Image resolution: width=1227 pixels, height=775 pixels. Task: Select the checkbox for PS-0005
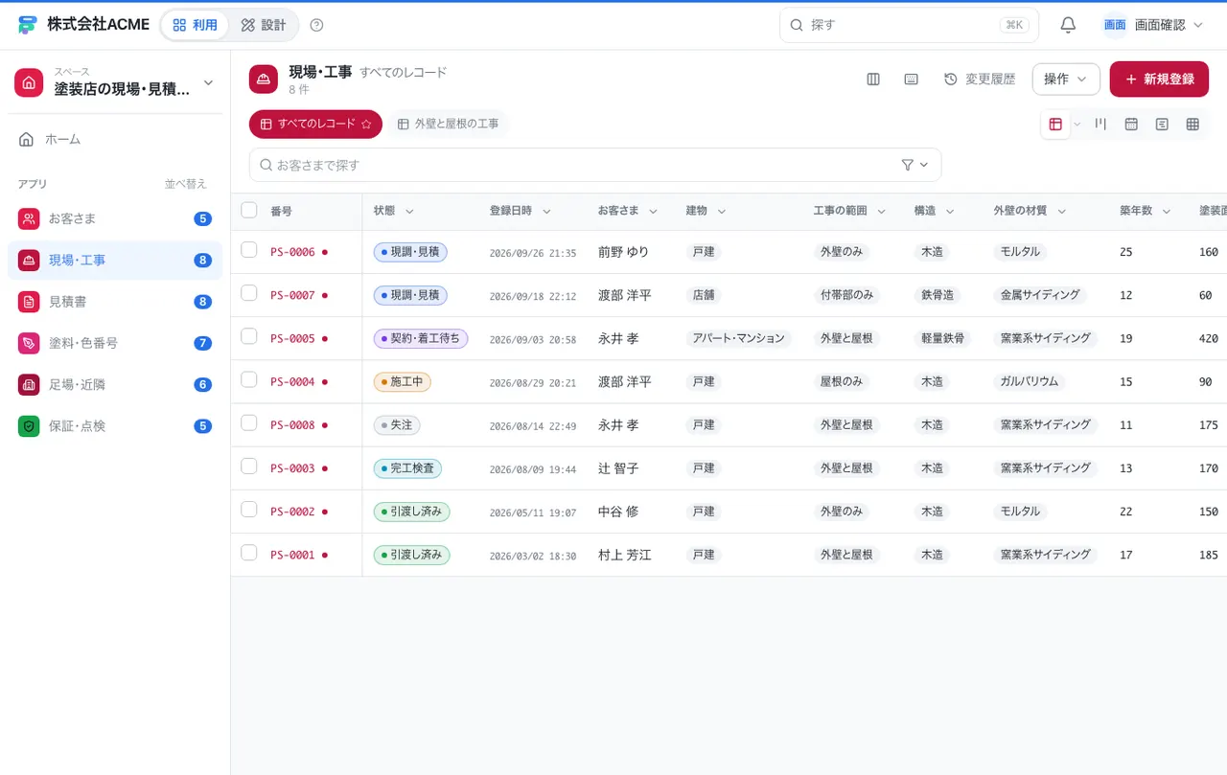coord(249,336)
